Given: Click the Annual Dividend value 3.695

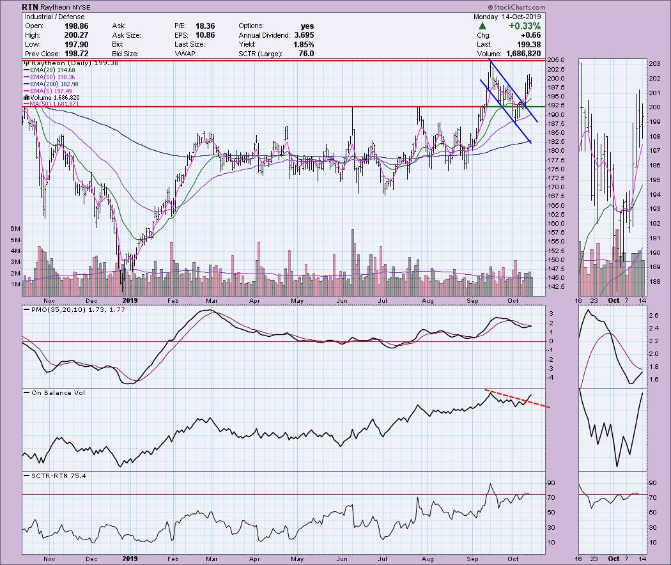Looking at the screenshot, I should [x=304, y=35].
